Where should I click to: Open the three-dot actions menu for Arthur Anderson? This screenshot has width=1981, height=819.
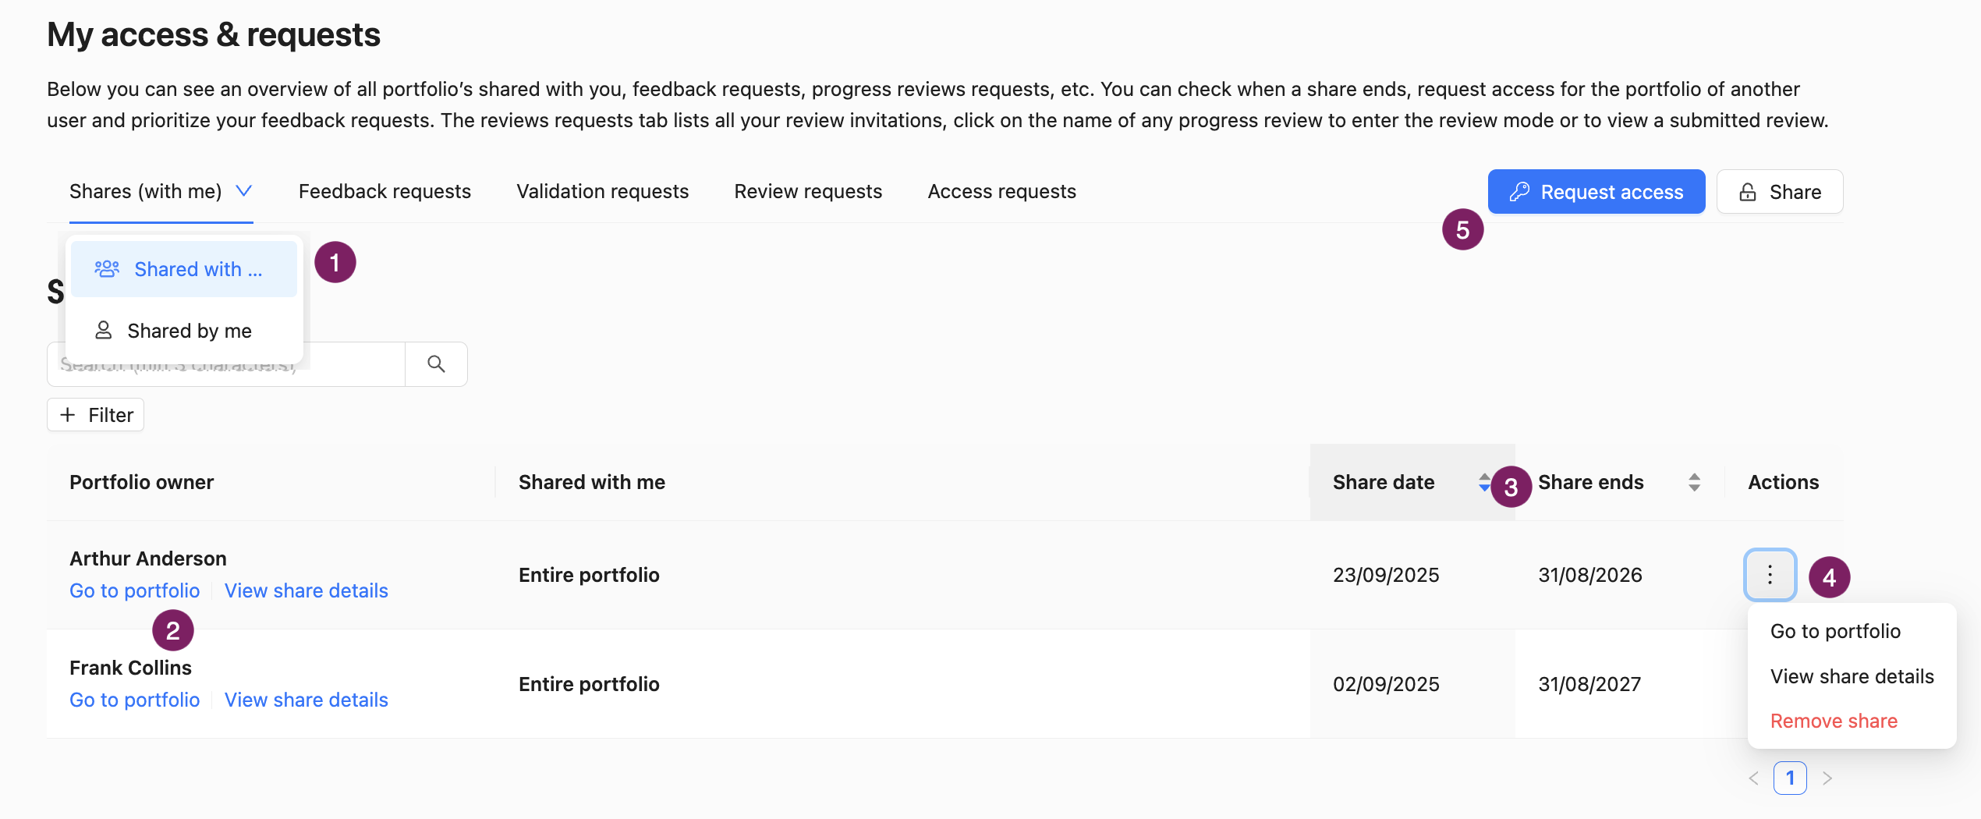coord(1770,575)
